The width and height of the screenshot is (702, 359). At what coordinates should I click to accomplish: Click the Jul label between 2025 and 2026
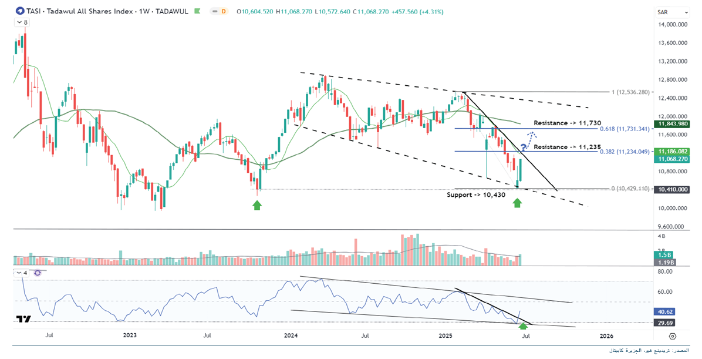coord(526,335)
